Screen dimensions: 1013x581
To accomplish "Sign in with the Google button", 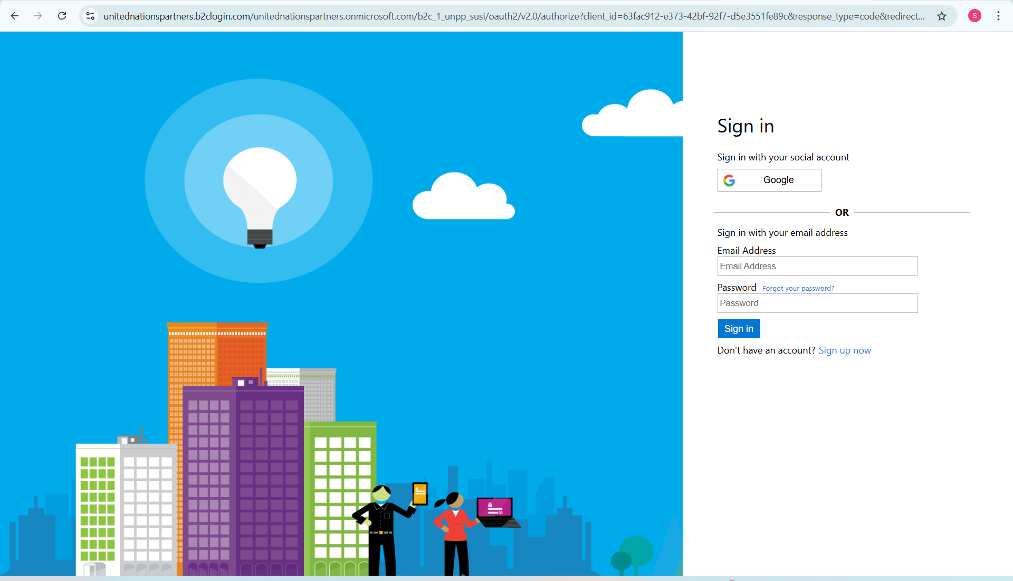I will coord(769,180).
